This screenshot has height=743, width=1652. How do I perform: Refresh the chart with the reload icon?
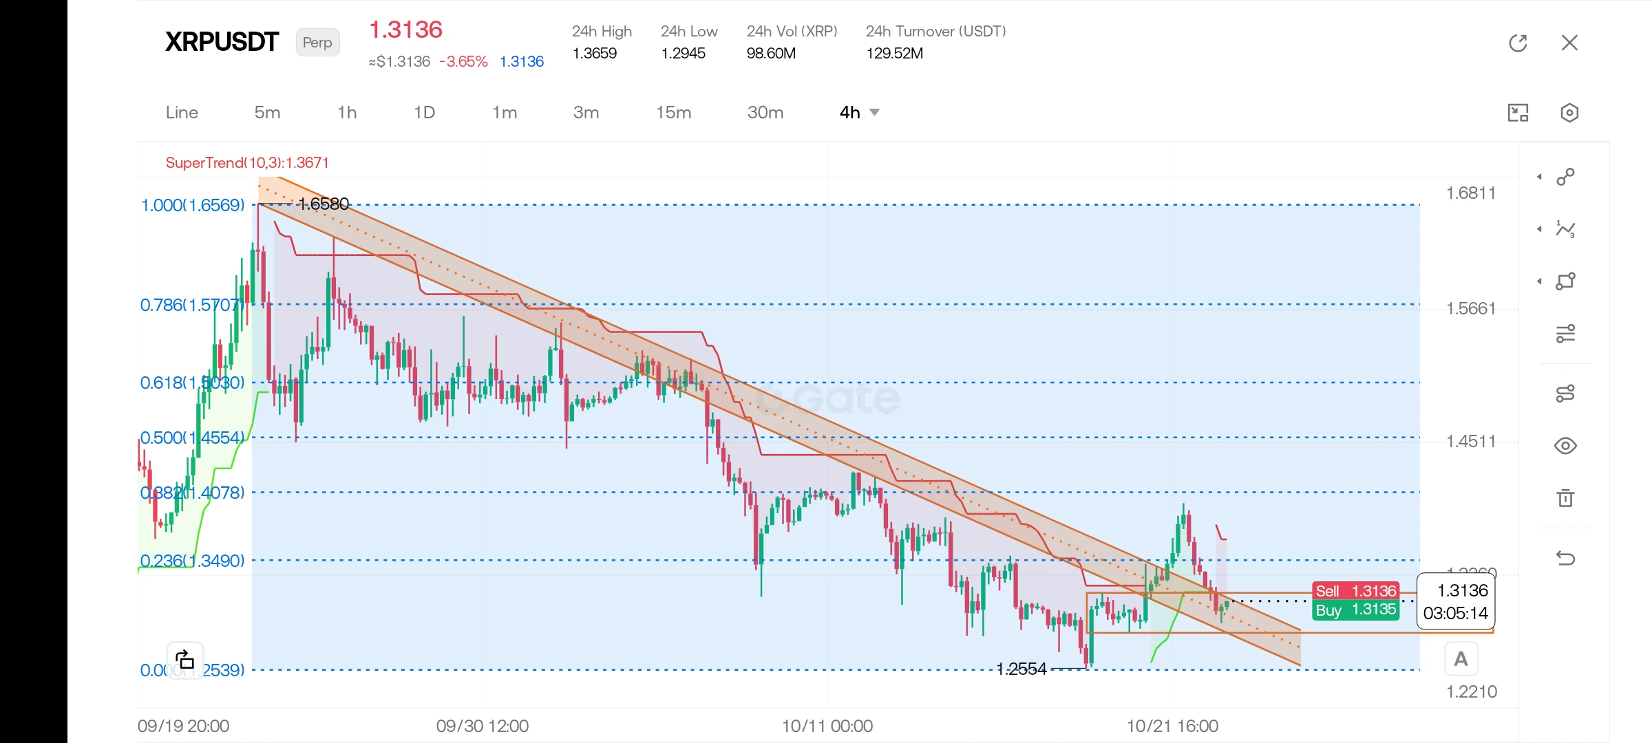(x=1518, y=43)
